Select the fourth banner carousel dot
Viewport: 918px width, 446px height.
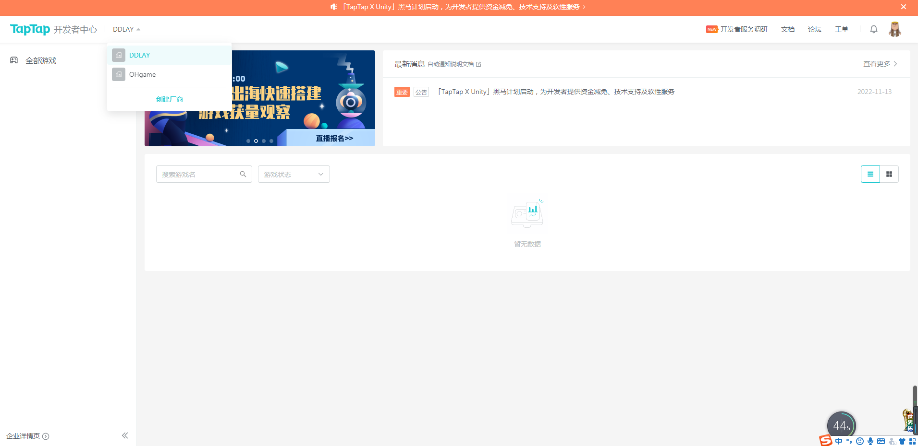pos(271,141)
